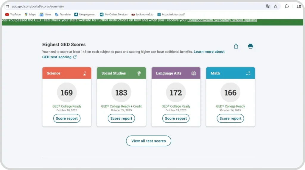Open the Social Studies score report
This screenshot has width=305, height=170.
pos(121,118)
